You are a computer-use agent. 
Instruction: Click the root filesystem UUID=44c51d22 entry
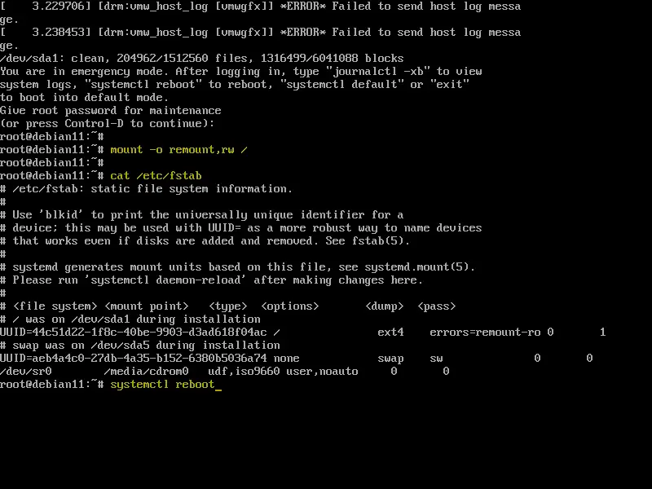[x=133, y=333]
